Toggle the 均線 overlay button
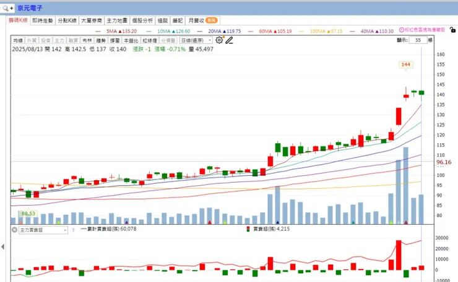This screenshot has width=458, height=282. click(18, 40)
